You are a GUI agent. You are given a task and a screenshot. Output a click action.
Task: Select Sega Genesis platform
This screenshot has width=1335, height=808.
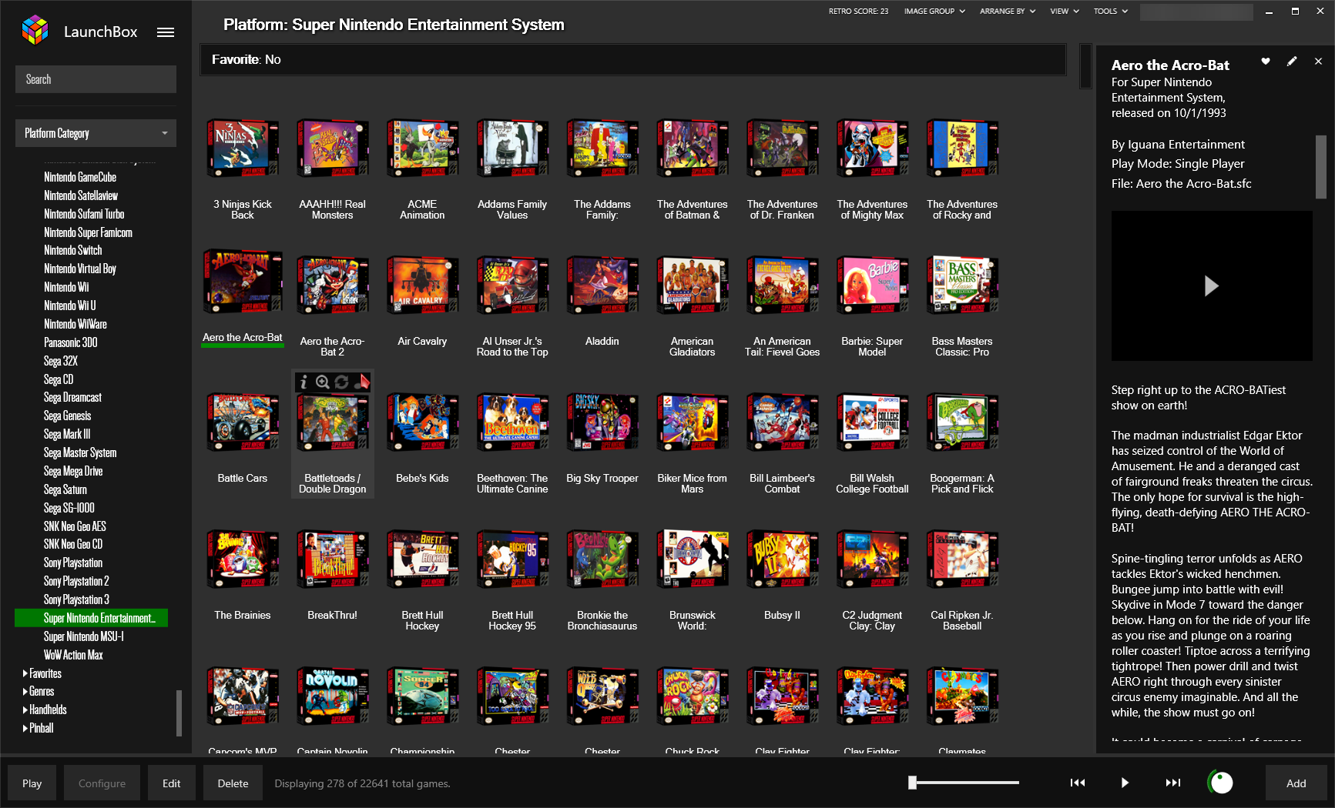pyautogui.click(x=68, y=416)
